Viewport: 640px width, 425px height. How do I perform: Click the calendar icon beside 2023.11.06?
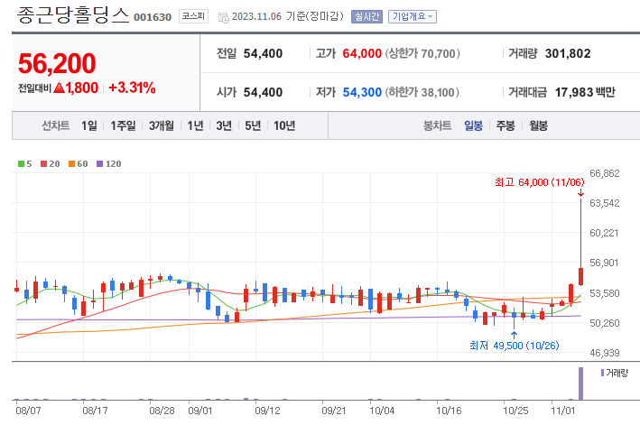(x=223, y=17)
